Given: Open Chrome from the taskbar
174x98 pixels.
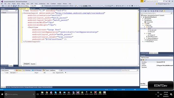Looking at the screenshot, I should (47, 93).
